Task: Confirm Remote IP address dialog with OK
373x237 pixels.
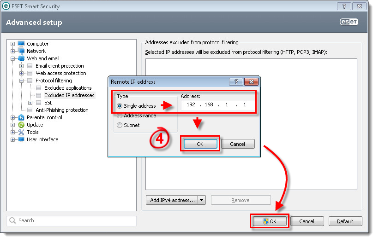Action: point(200,144)
